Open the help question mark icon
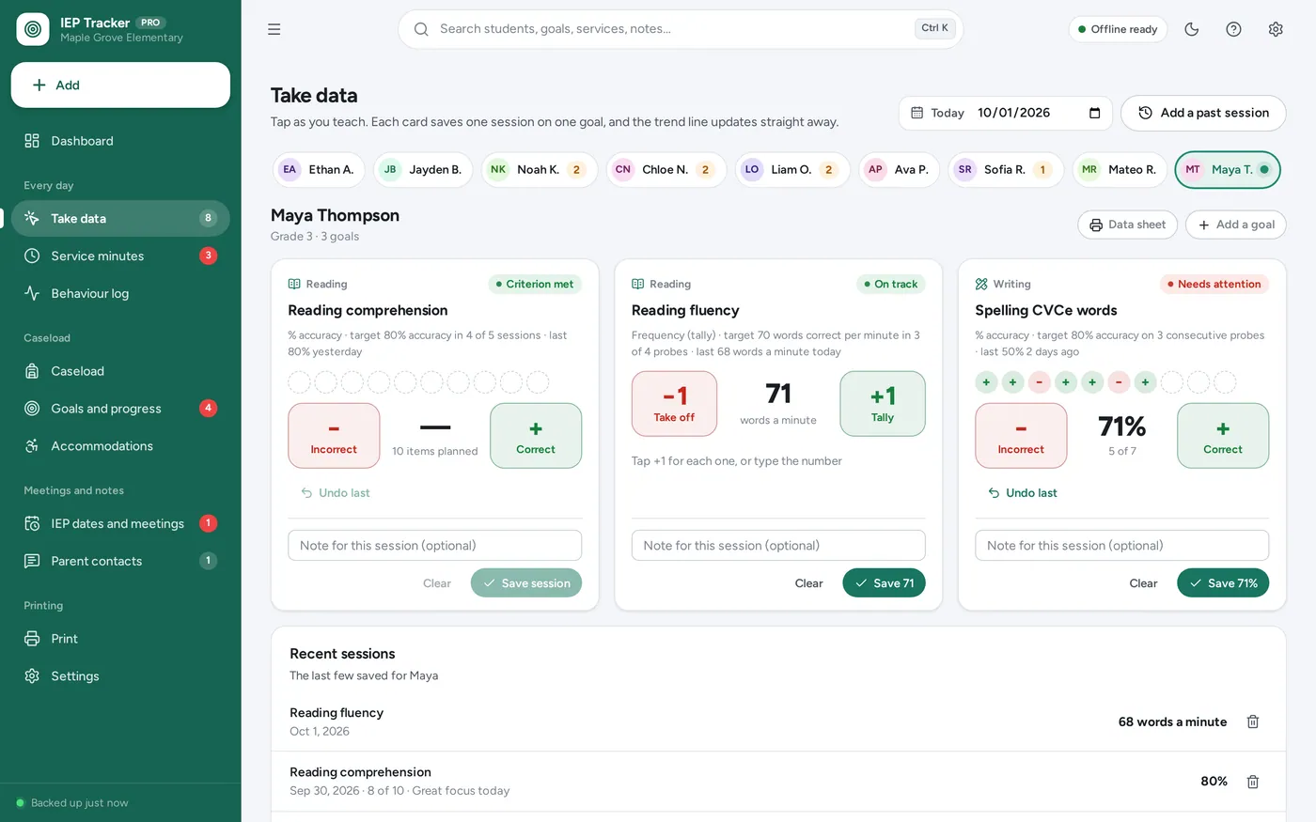Image resolution: width=1316 pixels, height=822 pixels. pyautogui.click(x=1234, y=29)
